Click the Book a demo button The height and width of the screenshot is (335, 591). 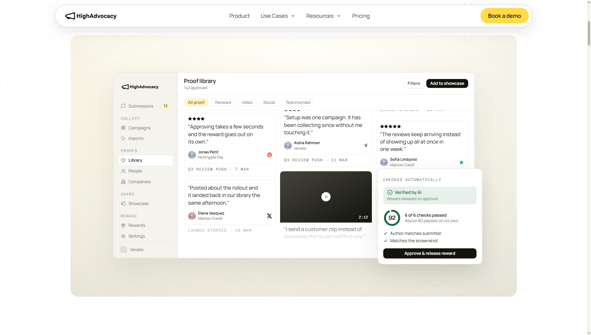pos(504,16)
